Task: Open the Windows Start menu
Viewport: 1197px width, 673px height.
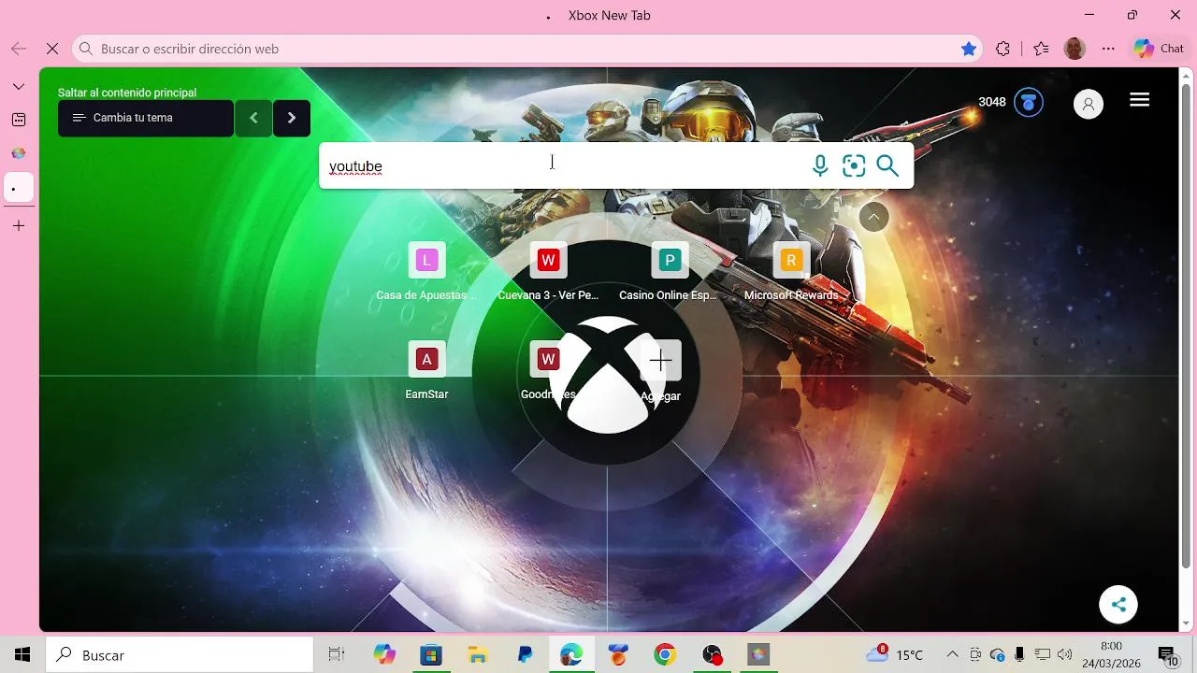Action: click(22, 655)
